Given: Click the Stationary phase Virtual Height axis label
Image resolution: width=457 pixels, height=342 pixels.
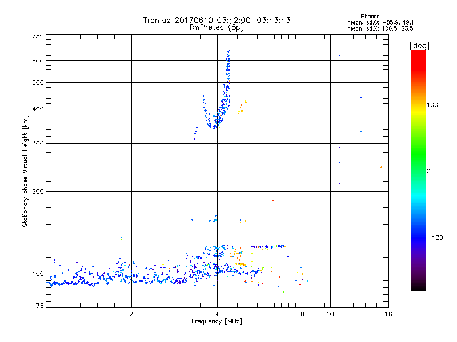Looking at the screenshot, I should tap(25, 171).
